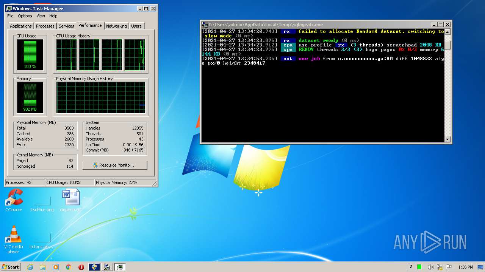
Task: Click Up Time value 0:00:19:56
Action: (133, 145)
